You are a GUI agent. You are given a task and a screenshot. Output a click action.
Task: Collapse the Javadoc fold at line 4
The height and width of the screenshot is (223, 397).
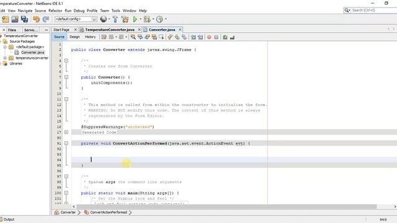pos(66,61)
